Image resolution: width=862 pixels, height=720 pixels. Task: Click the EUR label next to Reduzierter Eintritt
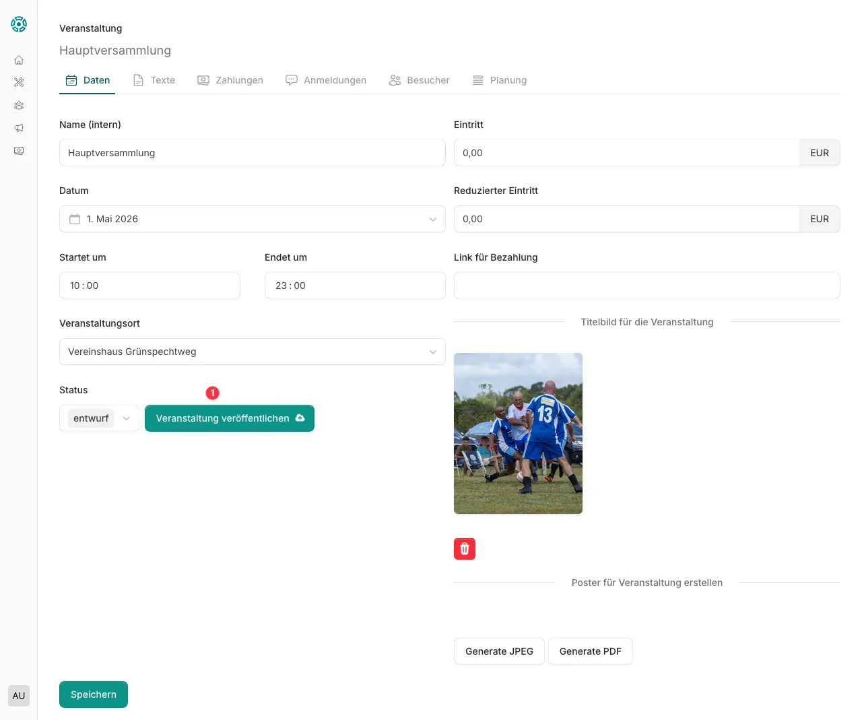pyautogui.click(x=820, y=219)
